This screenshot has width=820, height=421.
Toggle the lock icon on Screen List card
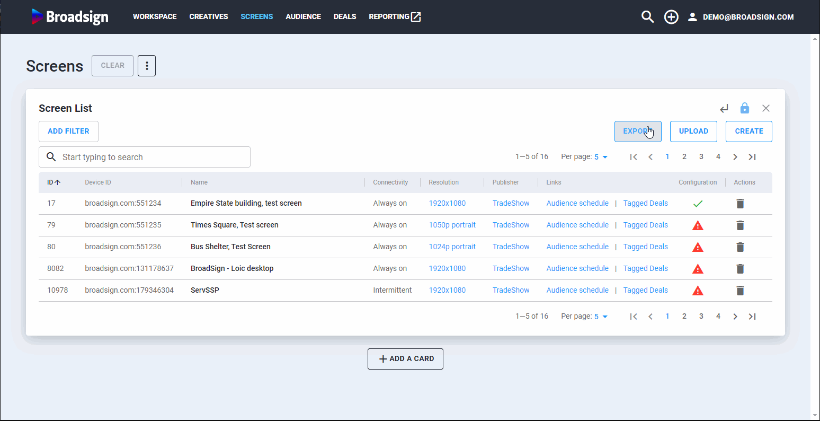(745, 108)
